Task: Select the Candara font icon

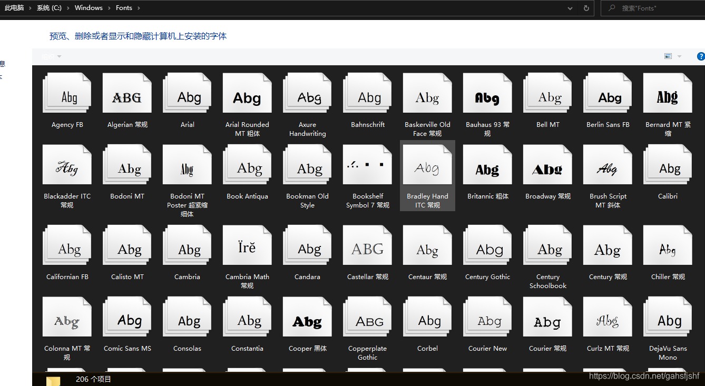Action: (x=307, y=245)
